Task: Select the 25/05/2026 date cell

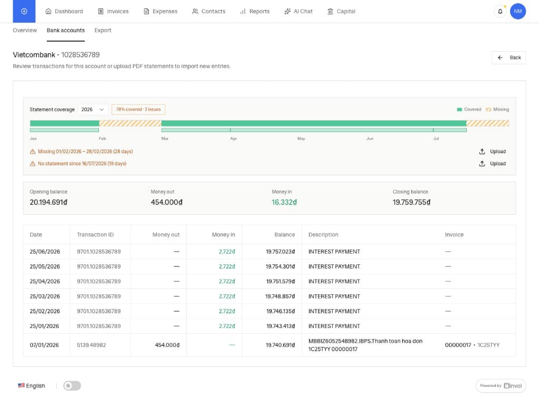Action: tap(45, 267)
